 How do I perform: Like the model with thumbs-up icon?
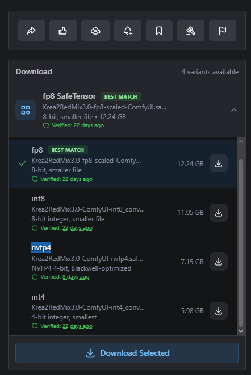[x=62, y=31]
